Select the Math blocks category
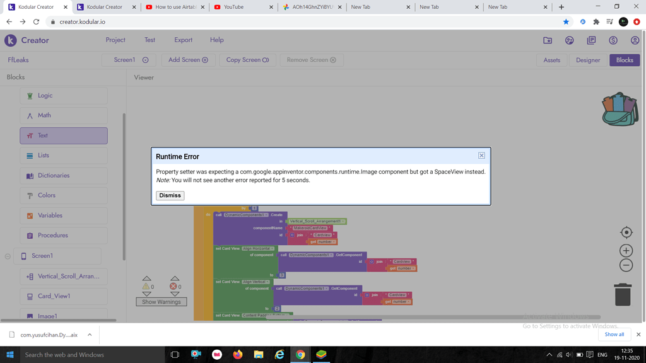The height and width of the screenshot is (363, 646). pyautogui.click(x=64, y=116)
